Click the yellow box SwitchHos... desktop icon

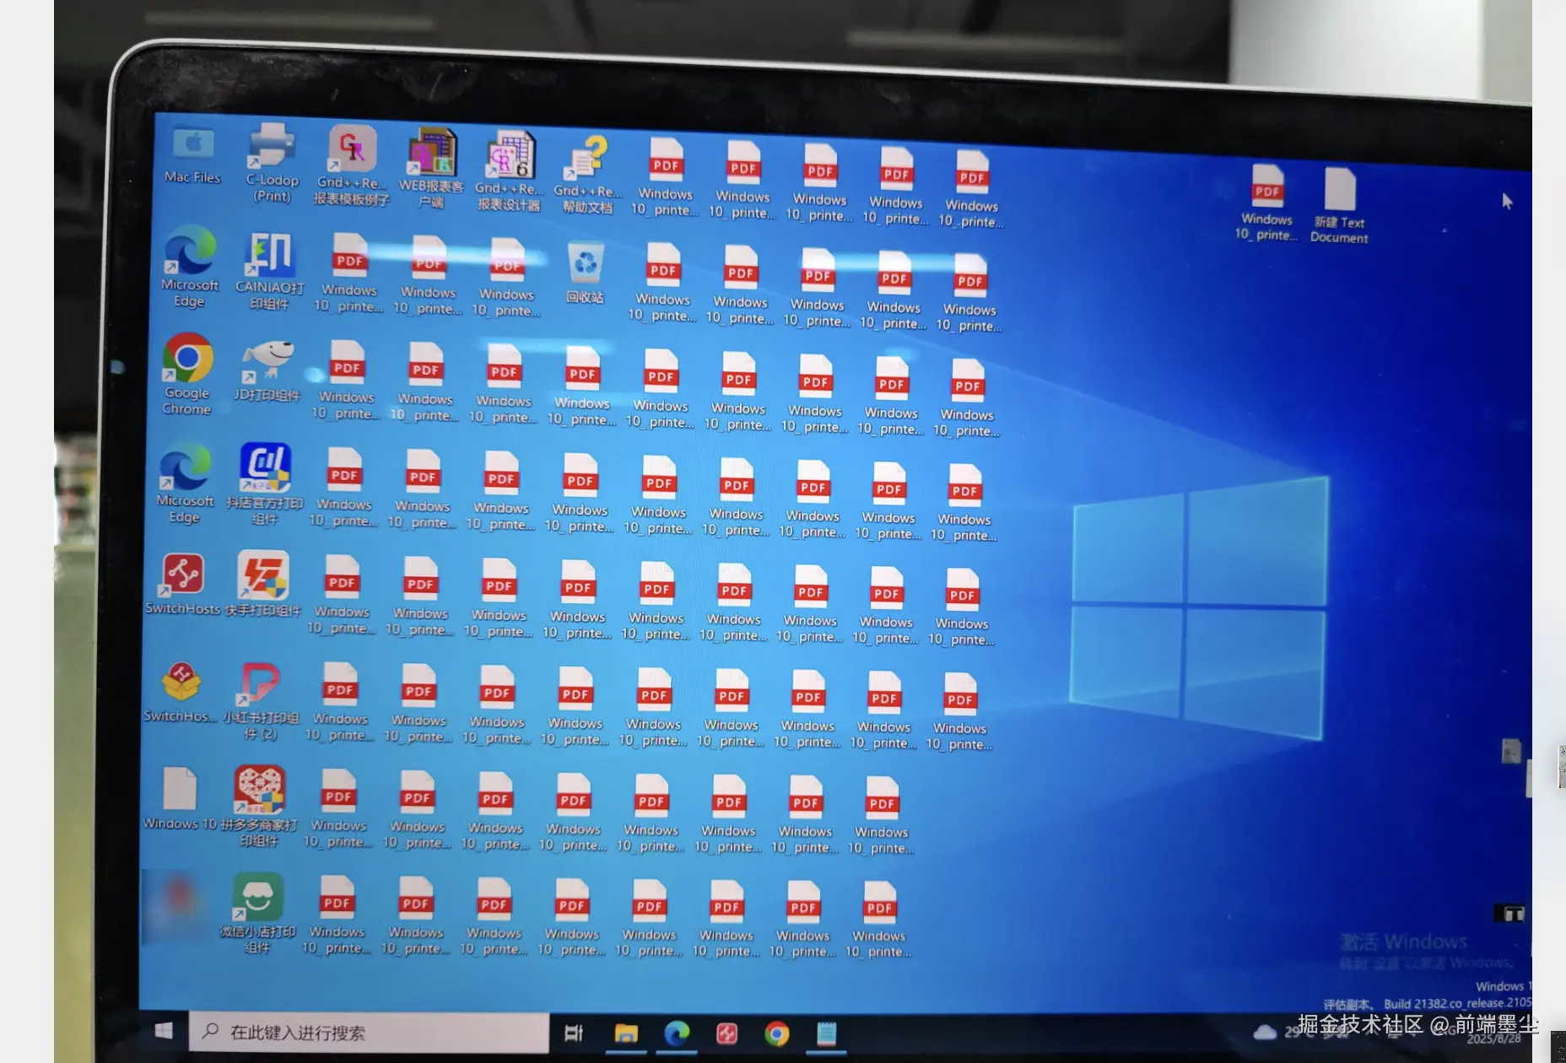[x=181, y=693]
